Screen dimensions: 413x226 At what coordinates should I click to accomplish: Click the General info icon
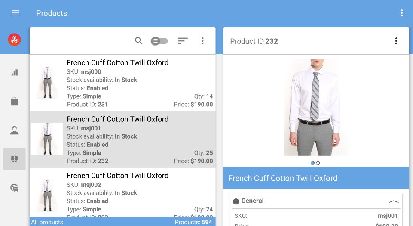236,201
